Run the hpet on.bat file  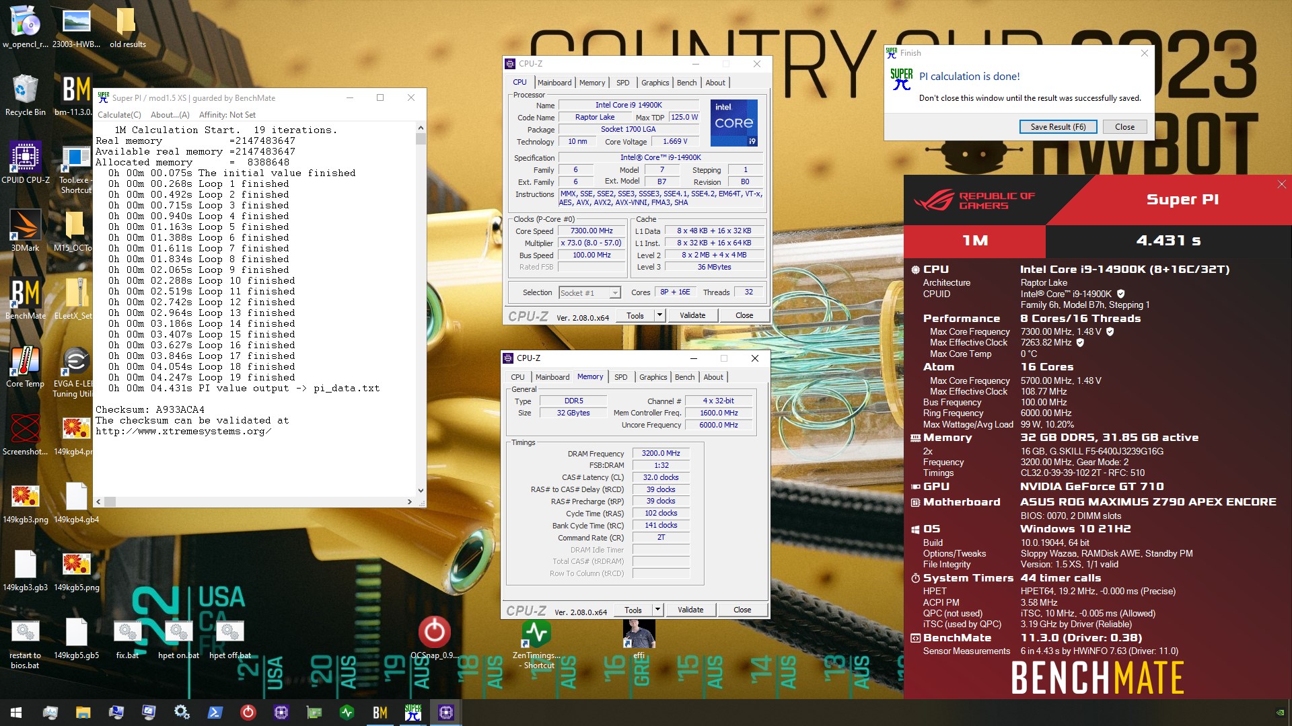[x=178, y=639]
